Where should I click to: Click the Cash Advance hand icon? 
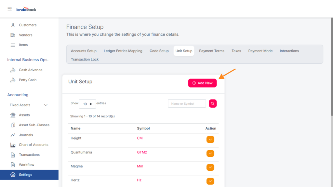pos(13,70)
